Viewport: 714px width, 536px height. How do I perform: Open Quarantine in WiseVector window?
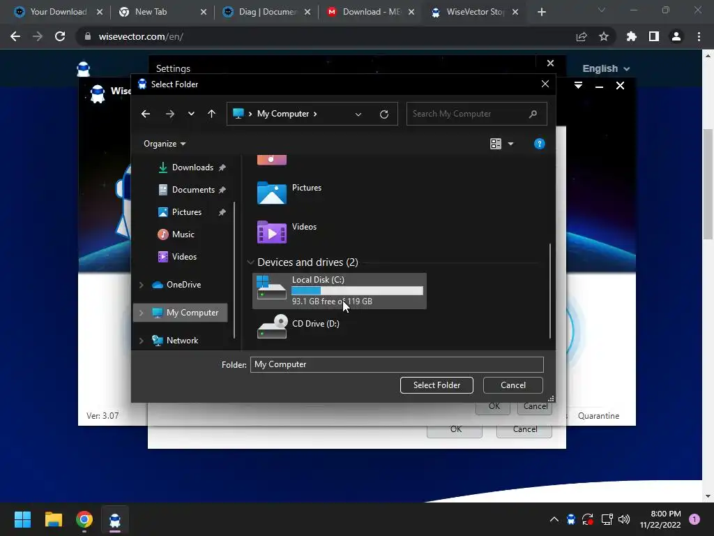point(598,416)
